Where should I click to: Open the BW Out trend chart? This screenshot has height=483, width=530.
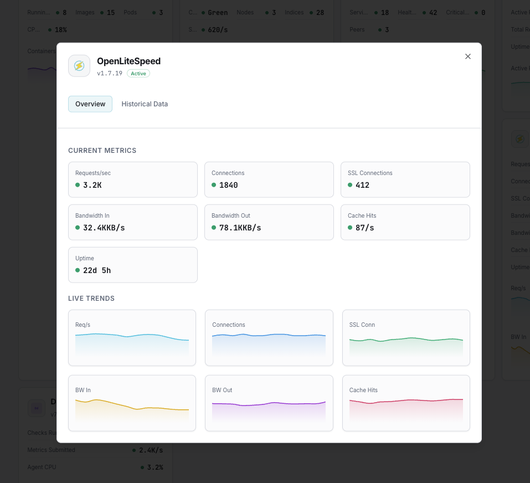(269, 403)
